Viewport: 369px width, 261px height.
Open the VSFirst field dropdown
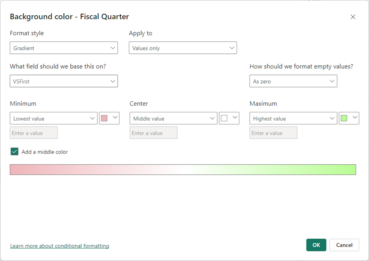[x=64, y=81]
